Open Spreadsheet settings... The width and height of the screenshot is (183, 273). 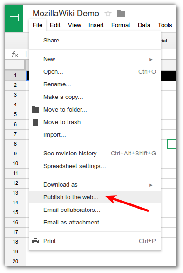(x=95, y=166)
